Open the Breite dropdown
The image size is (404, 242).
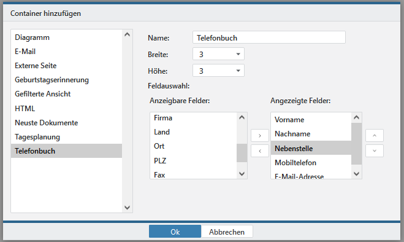[218, 54]
